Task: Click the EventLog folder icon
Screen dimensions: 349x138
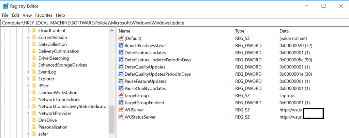Action: pyautogui.click(x=34, y=72)
